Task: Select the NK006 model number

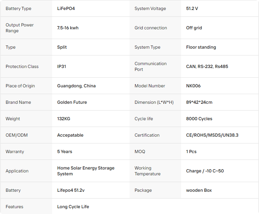Action: pyautogui.click(x=193, y=86)
